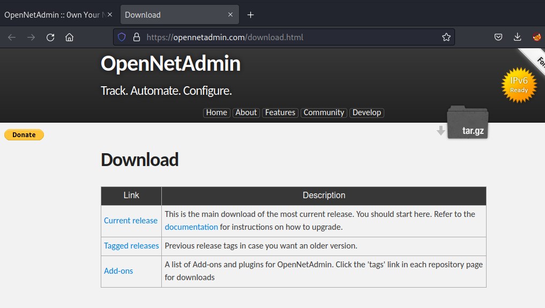The height and width of the screenshot is (308, 545).
Task: Switch to the OpenNetAdmin tab
Action: [53, 14]
